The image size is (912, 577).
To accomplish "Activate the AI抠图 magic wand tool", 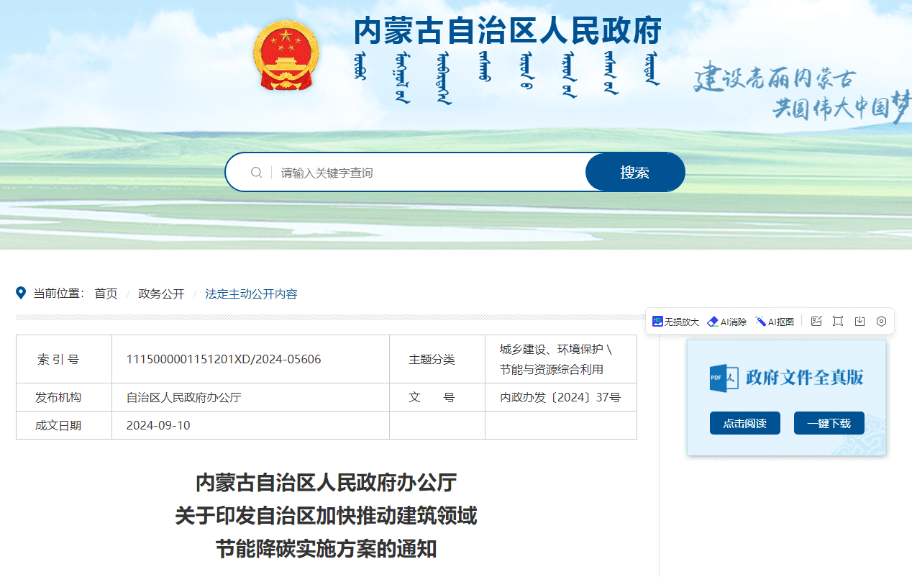I will tap(775, 322).
